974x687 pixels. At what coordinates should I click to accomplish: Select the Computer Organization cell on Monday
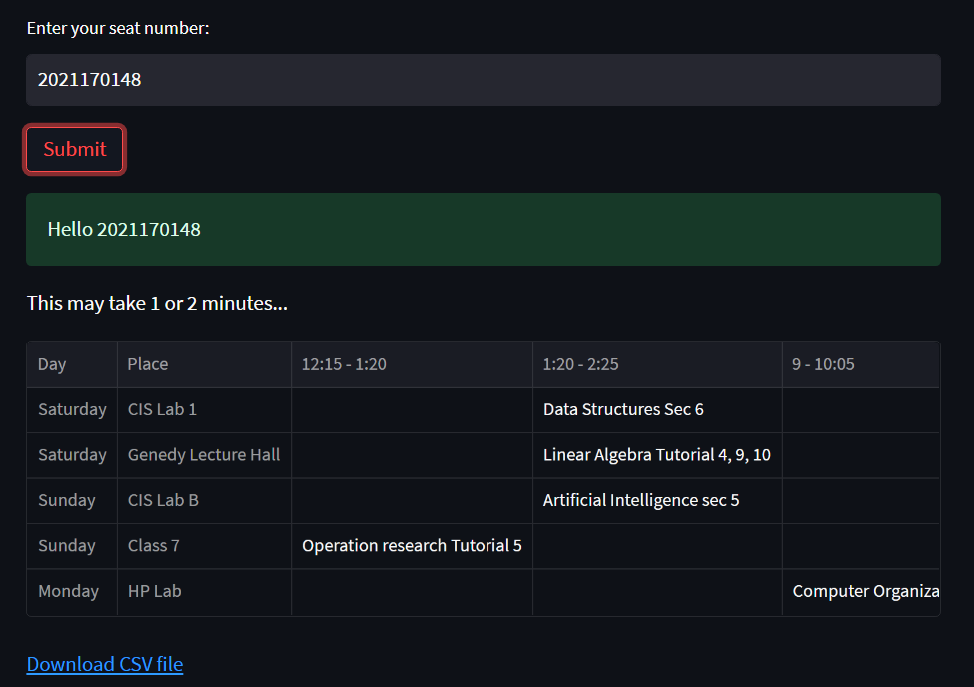pos(865,591)
